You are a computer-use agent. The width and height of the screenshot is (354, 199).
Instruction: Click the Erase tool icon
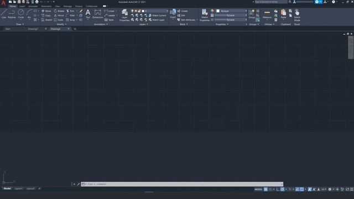click(81, 11)
